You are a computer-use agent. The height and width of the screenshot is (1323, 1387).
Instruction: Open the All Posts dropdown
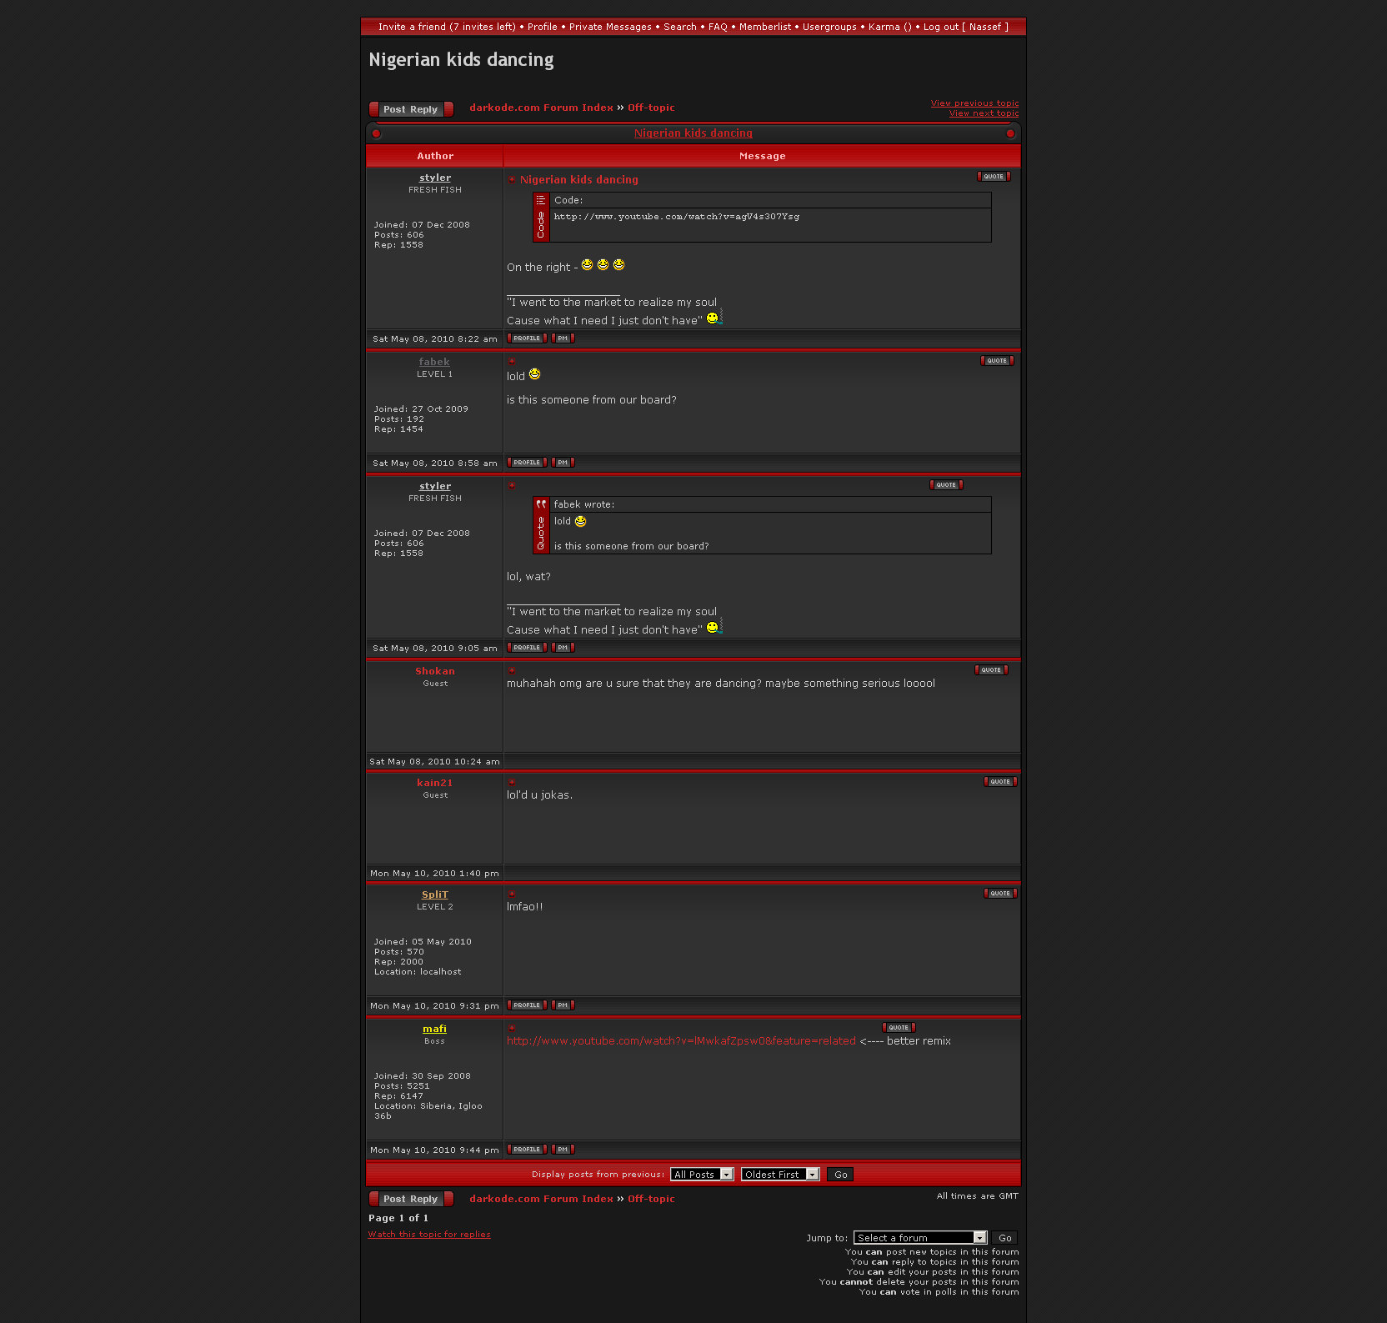[x=701, y=1175]
